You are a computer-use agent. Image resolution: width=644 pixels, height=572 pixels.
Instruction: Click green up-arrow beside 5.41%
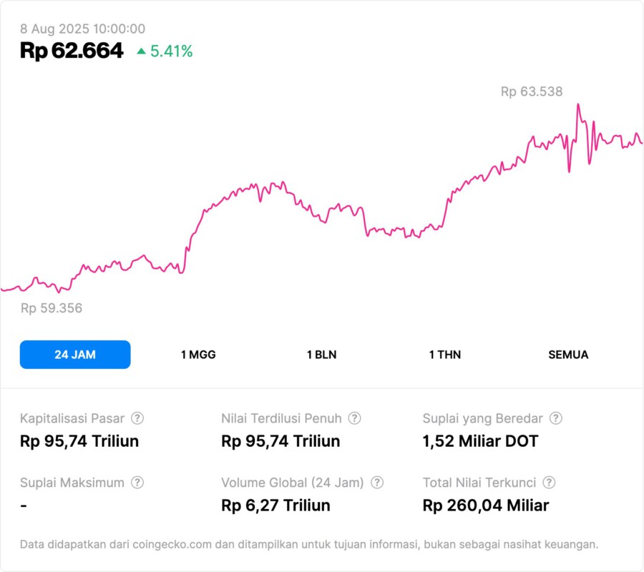click(x=141, y=51)
